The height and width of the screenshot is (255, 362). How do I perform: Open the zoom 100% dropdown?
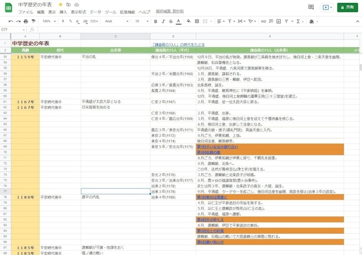[x=49, y=21]
